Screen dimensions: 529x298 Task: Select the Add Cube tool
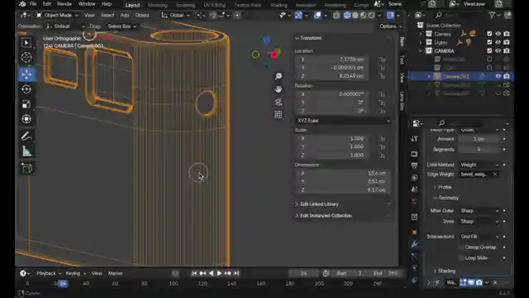(26, 168)
